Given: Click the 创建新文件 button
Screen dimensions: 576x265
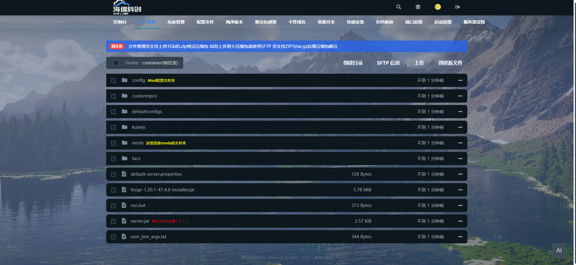Looking at the screenshot, I should (x=450, y=63).
